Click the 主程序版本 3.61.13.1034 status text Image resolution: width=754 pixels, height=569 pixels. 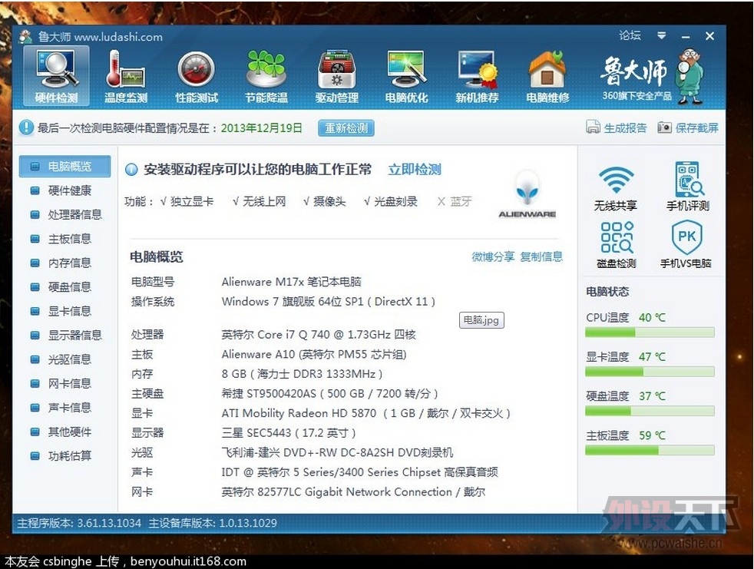79,523
